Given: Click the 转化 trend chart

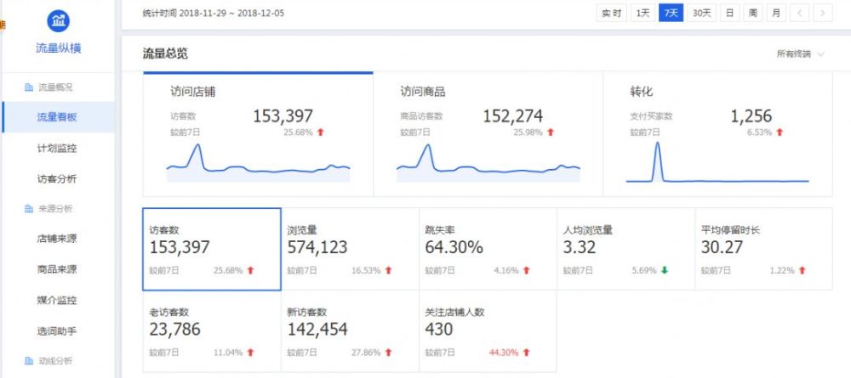Looking at the screenshot, I should 717,161.
